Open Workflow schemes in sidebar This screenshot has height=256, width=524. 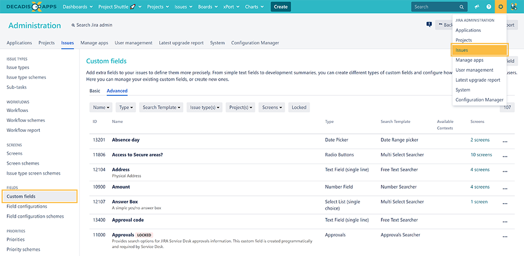tap(26, 120)
